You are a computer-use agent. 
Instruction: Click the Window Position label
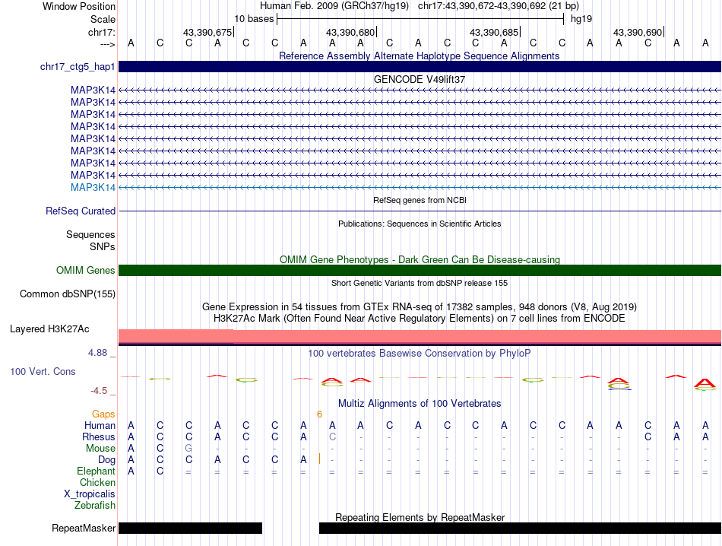pos(79,6)
